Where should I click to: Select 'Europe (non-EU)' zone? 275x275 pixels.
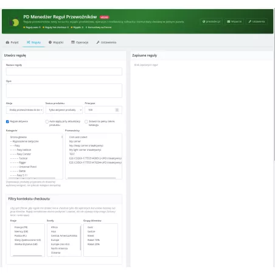[60, 245]
